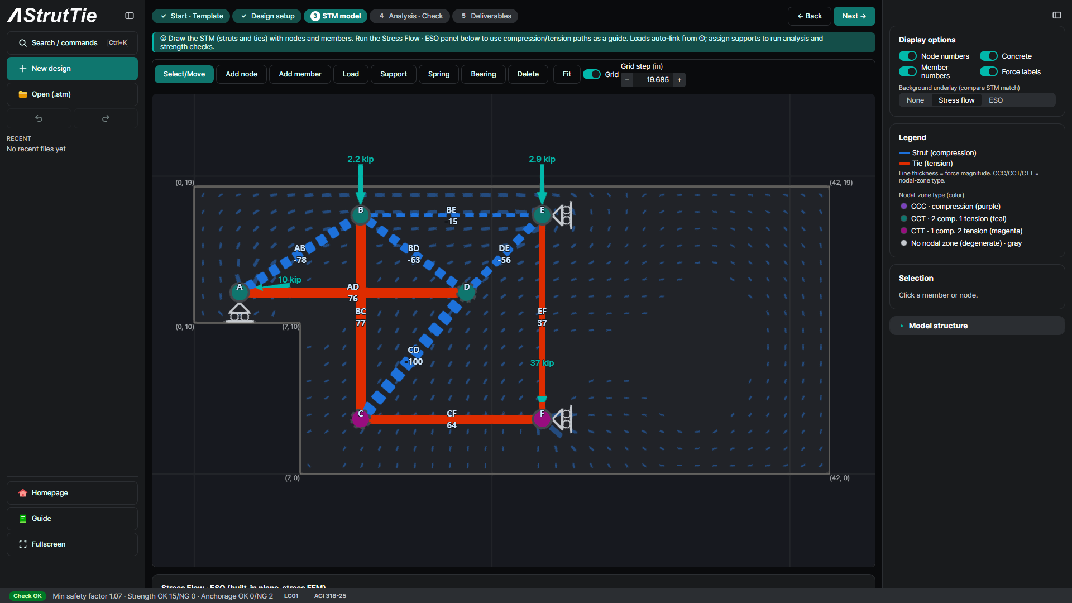Click the redo arrow icon
1072x603 pixels.
(x=106, y=118)
